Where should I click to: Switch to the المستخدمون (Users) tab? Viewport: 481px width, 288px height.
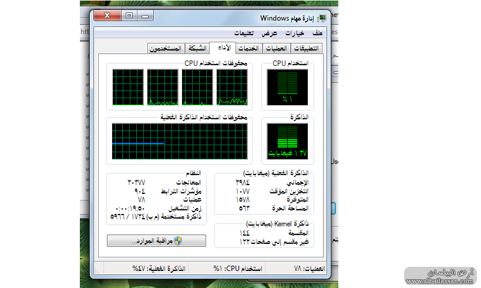click(166, 49)
